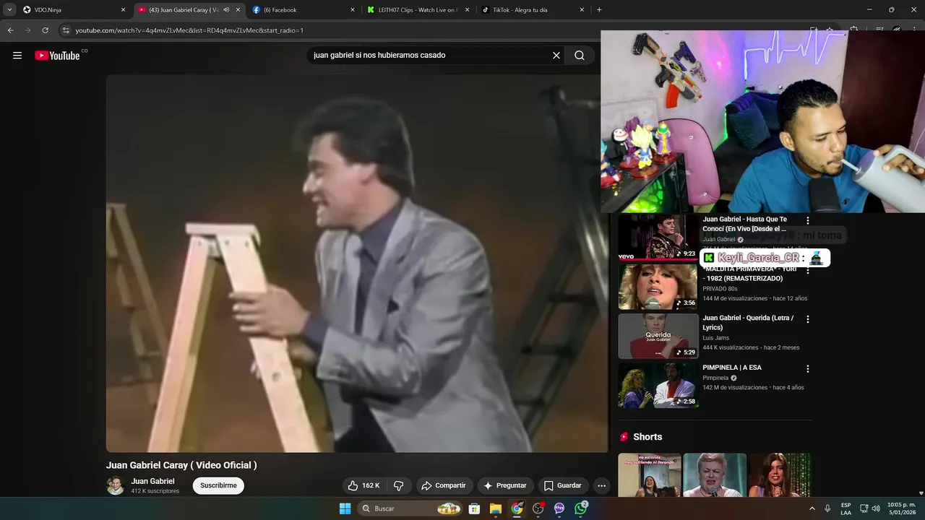This screenshot has width=925, height=520.
Task: Switch to LEITH07 Clips tab
Action: coord(418,10)
